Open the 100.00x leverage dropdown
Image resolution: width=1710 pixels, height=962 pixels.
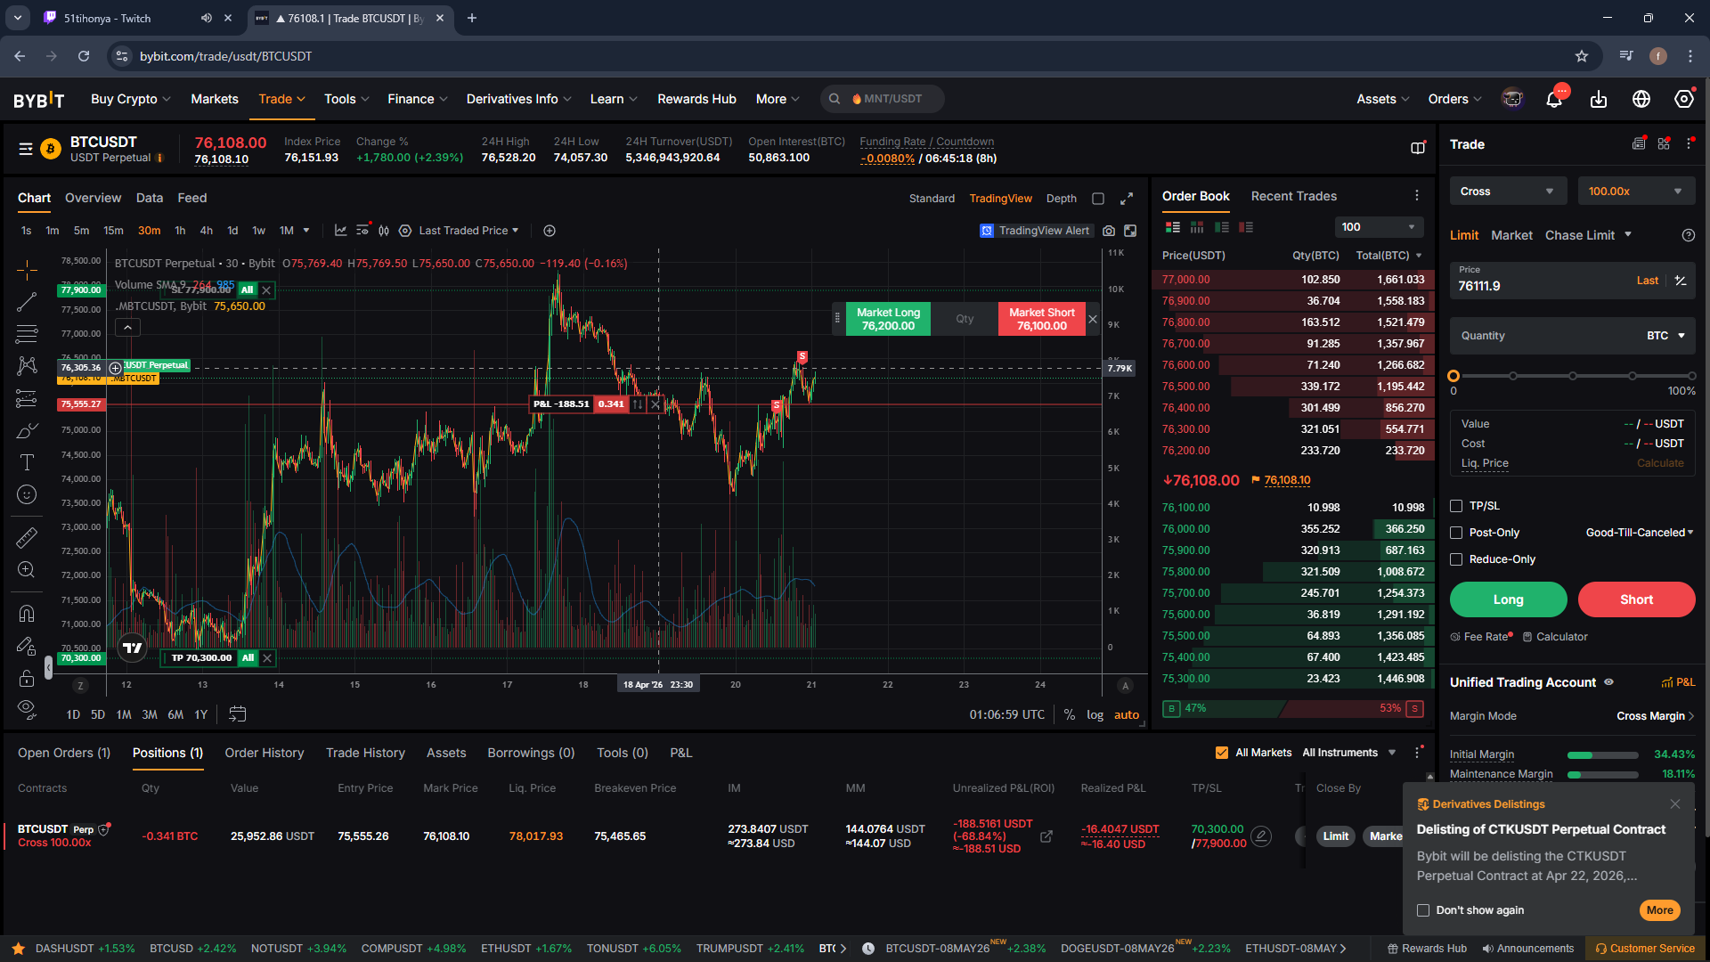[x=1635, y=192]
